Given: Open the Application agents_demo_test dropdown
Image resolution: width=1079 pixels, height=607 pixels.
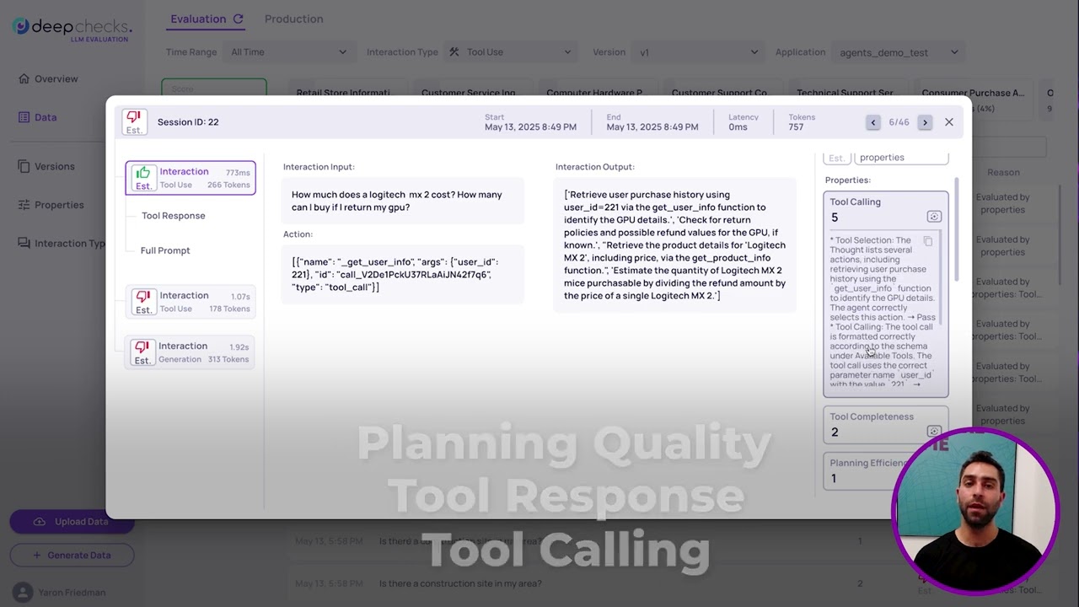Looking at the screenshot, I should 899,52.
